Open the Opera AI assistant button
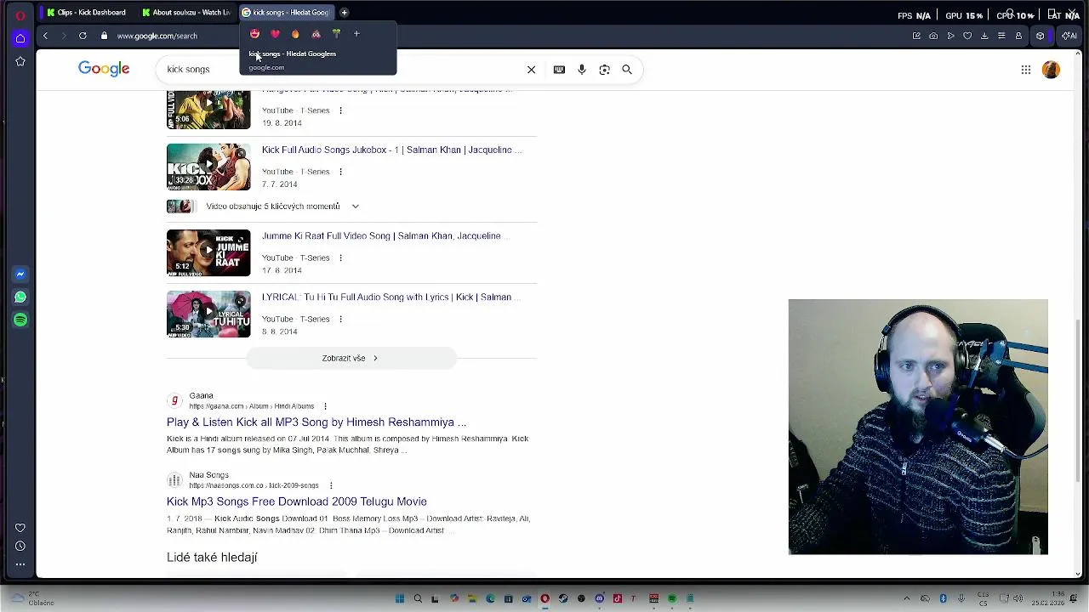1089x612 pixels. pos(1069,36)
